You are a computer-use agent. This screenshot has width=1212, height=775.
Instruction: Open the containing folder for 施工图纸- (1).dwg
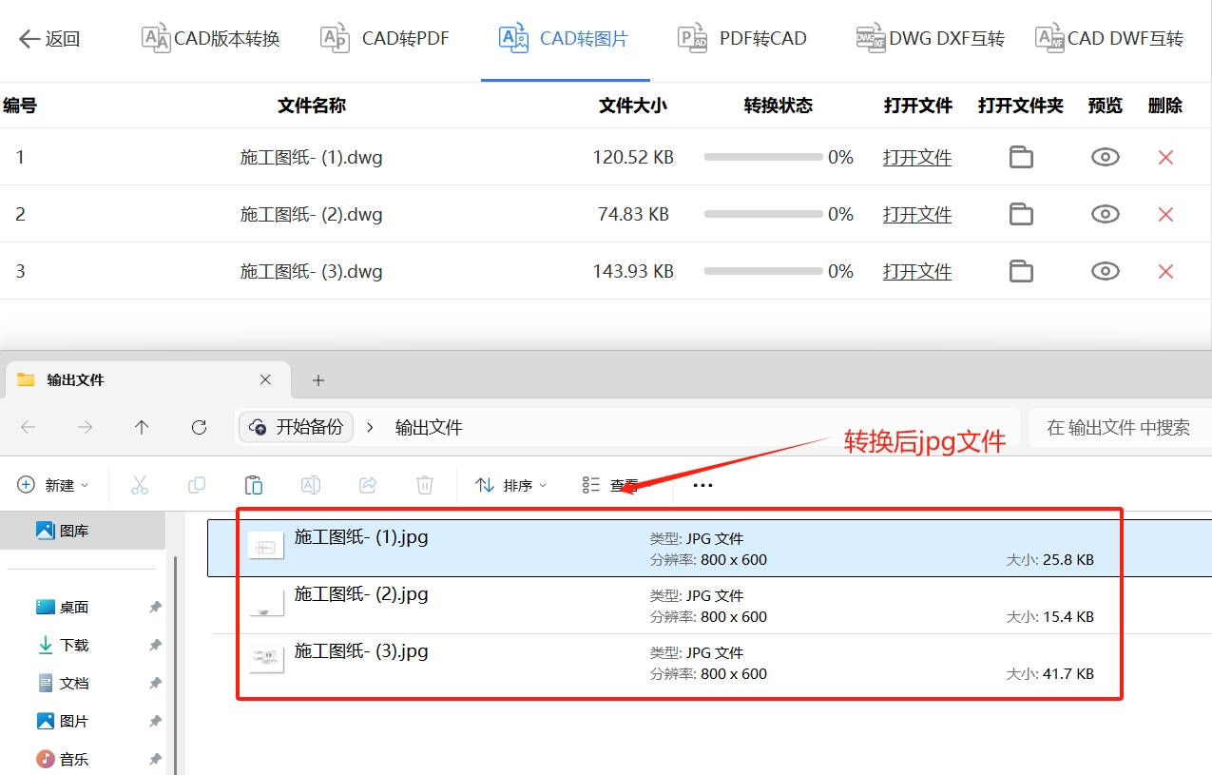[x=1021, y=157]
